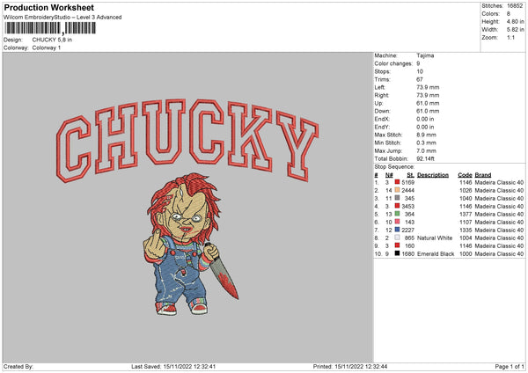528x373 pixels.
Task: Click the Brand column header
Action: pos(483,175)
